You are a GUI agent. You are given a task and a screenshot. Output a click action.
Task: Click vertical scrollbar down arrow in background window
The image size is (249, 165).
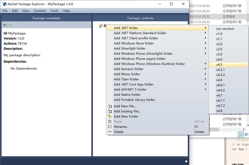click(248, 125)
